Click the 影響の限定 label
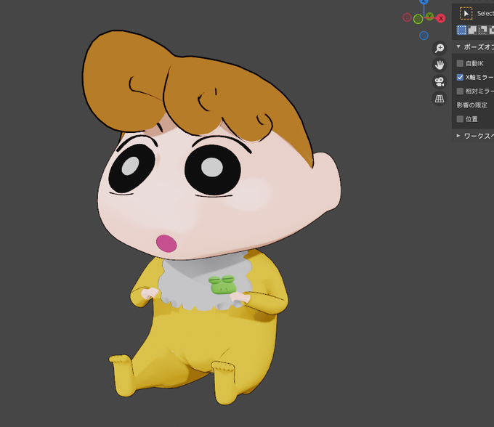494x427 pixels. [x=472, y=105]
